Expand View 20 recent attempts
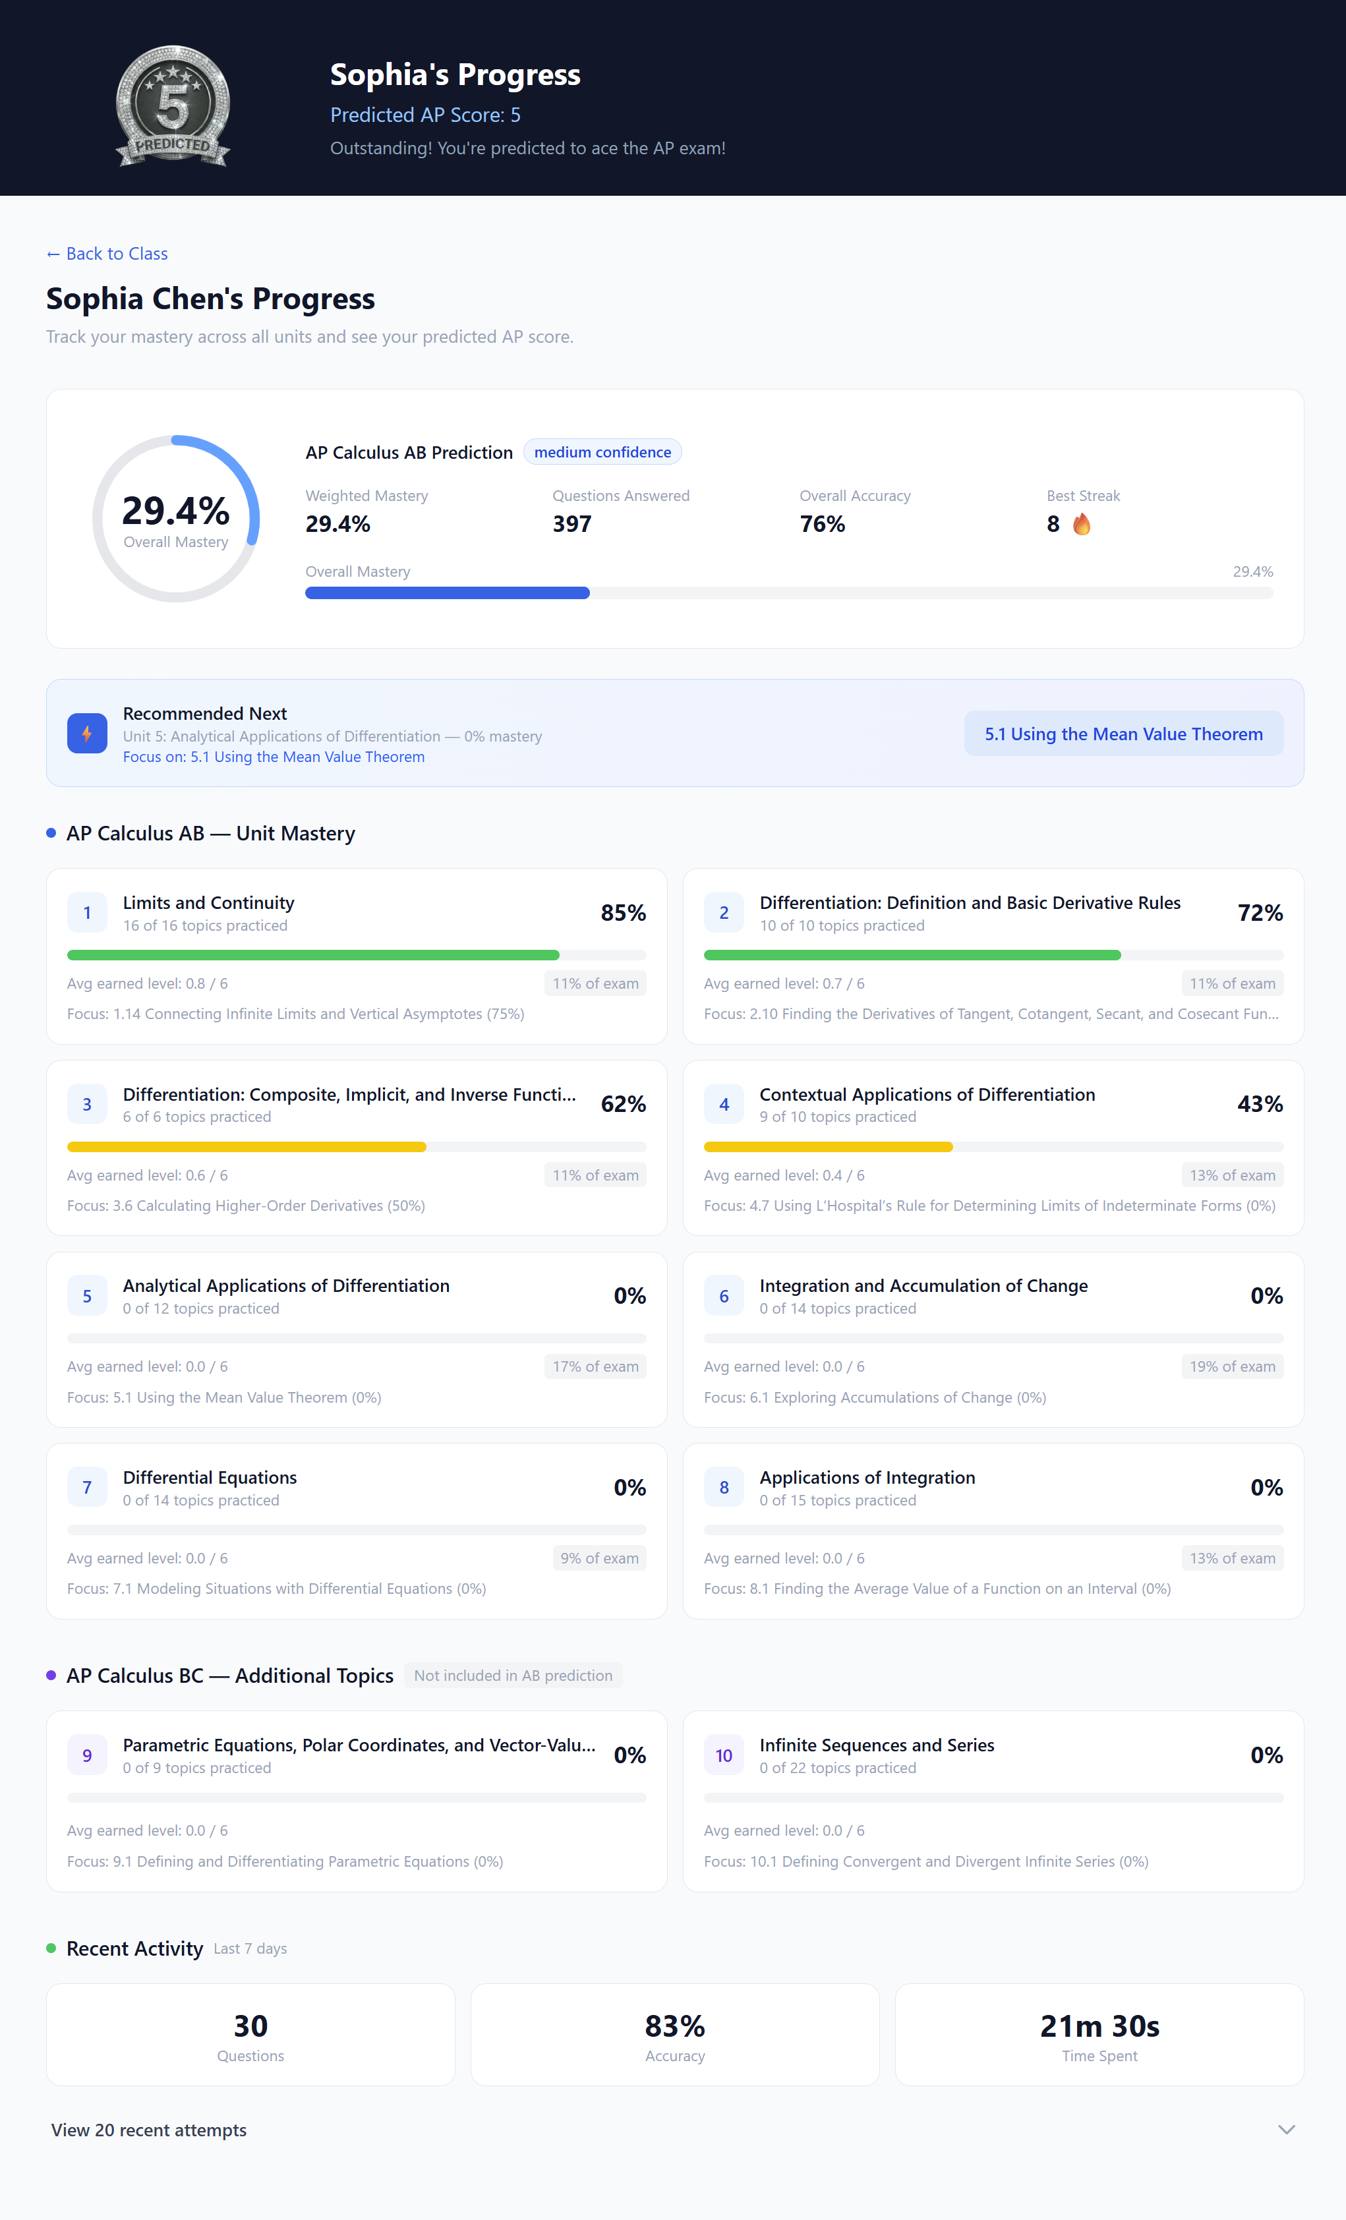The height and width of the screenshot is (2220, 1346). pyautogui.click(x=149, y=2130)
